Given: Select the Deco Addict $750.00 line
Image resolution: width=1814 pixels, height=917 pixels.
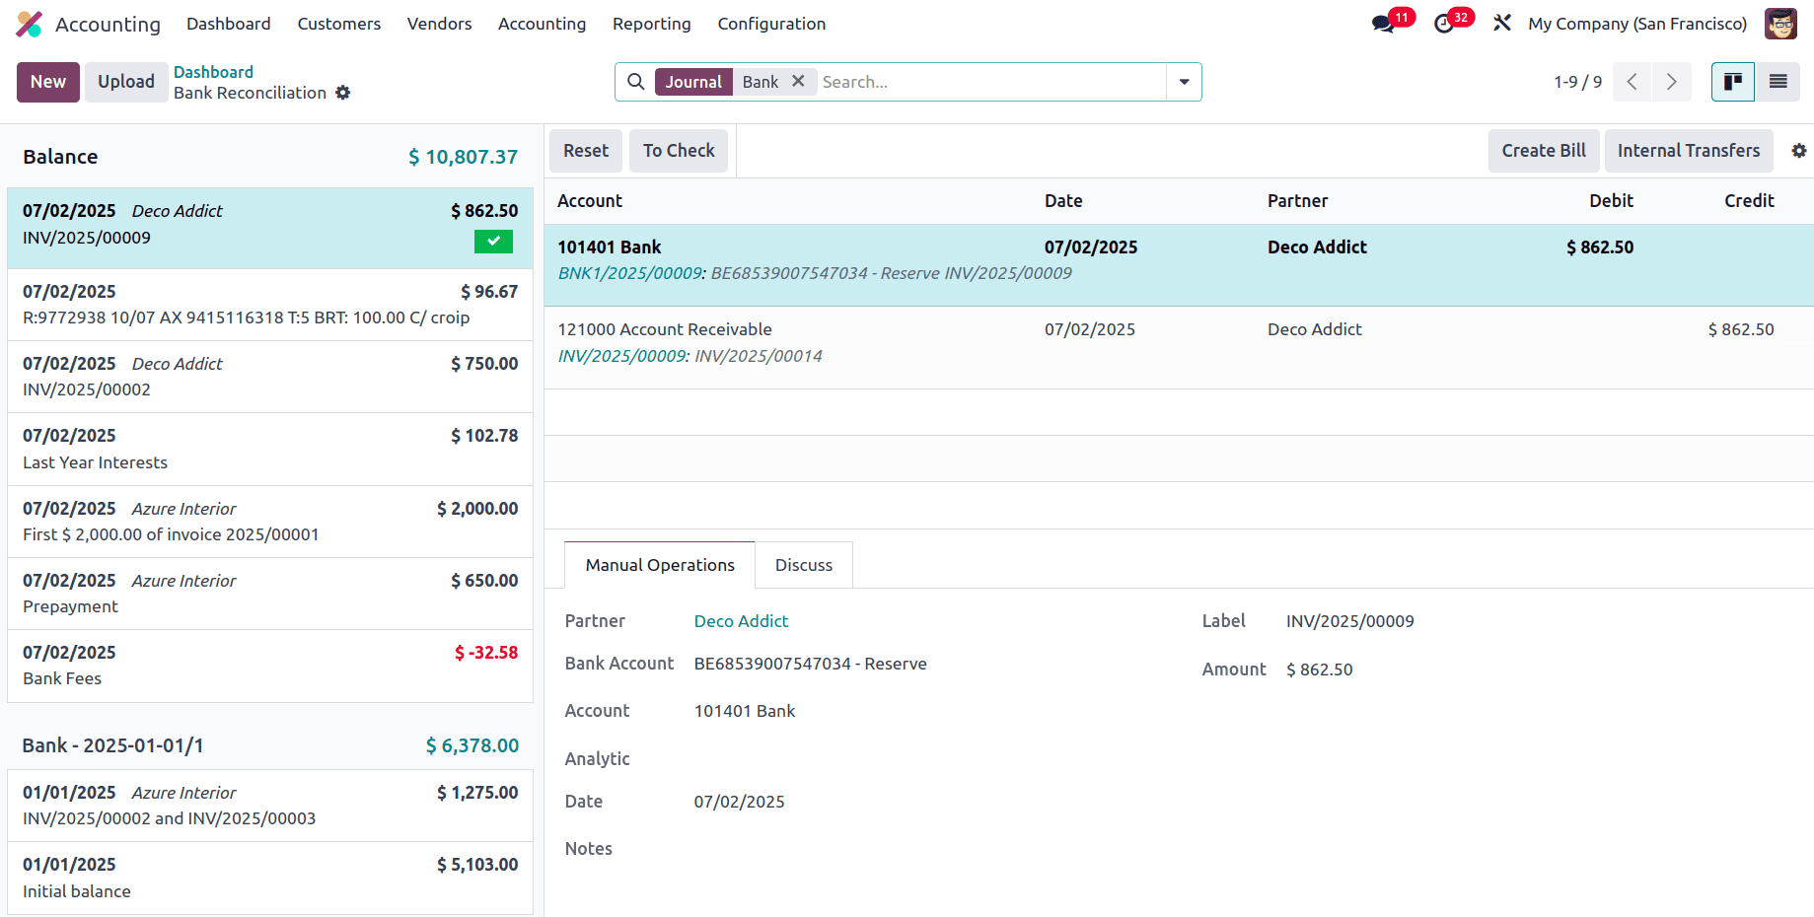Looking at the screenshot, I should point(270,377).
